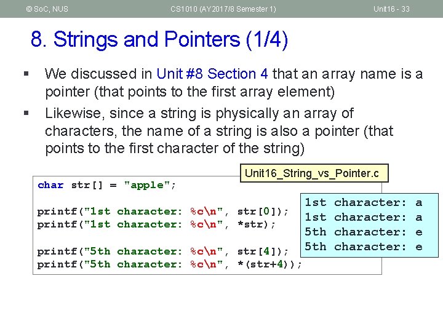The image size is (443, 332).
Task: Click the slide number "Unit16 - 33"
Action: pyautogui.click(x=391, y=9)
